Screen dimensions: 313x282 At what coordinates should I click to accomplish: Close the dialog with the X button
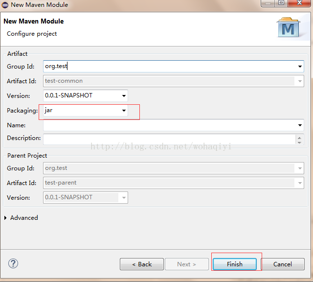(299, 3)
